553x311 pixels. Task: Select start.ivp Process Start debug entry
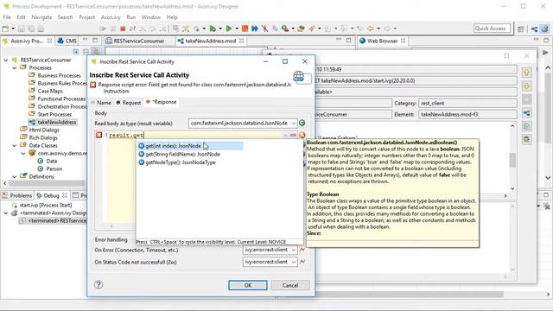[x=46, y=205]
